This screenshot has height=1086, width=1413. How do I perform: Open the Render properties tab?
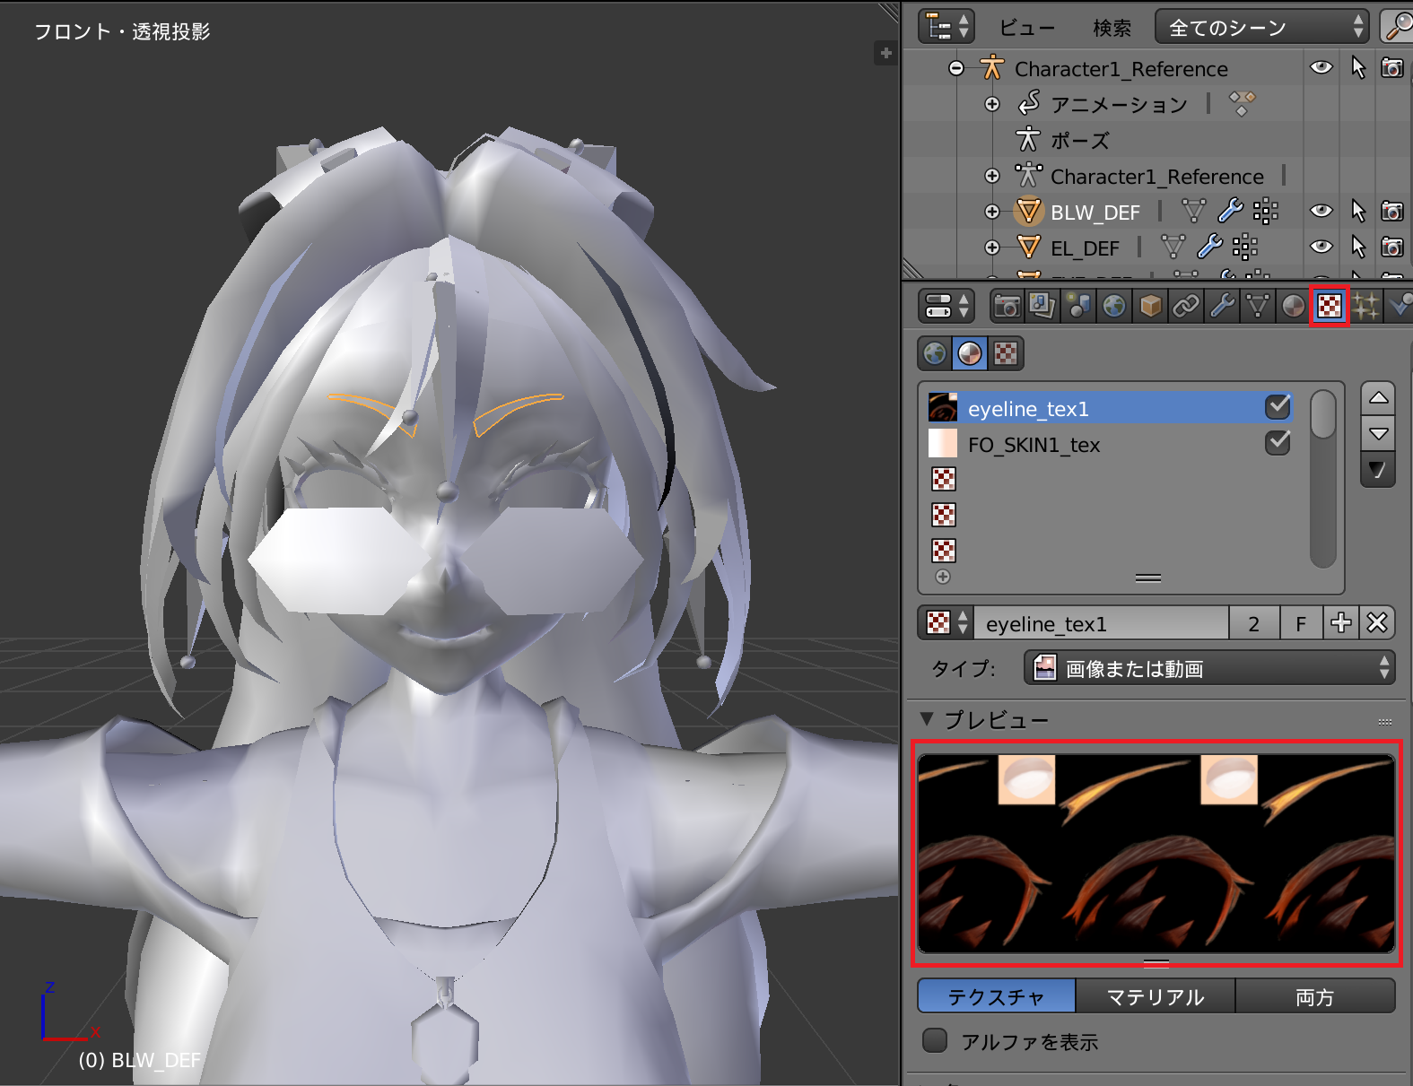[1007, 307]
